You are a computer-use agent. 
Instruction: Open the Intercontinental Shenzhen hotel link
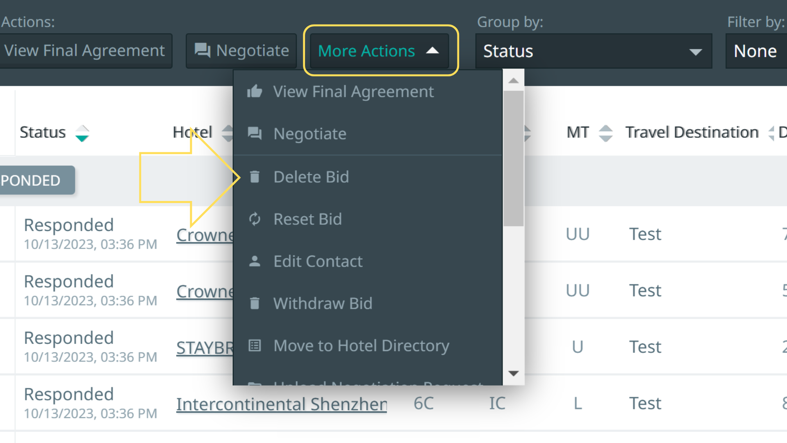point(281,404)
